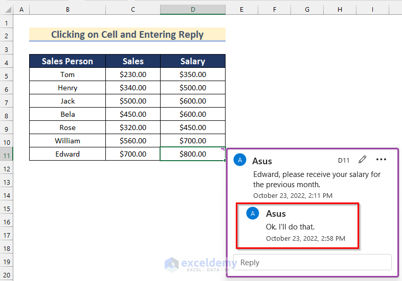Click the timestamp 'October 23, 2022, 2:58 PM'

306,238
